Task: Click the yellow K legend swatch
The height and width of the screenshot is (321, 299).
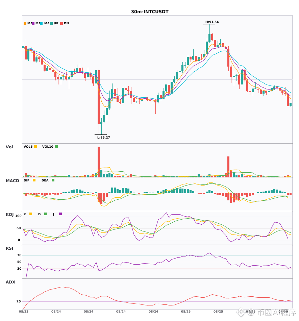Action: [x=31, y=214]
